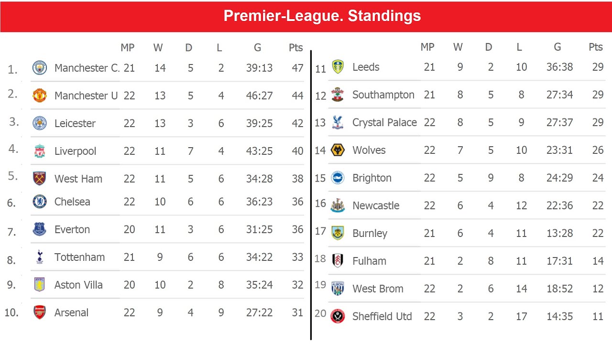
Task: Click the Arsenal cannon crest
Action: coord(40,312)
